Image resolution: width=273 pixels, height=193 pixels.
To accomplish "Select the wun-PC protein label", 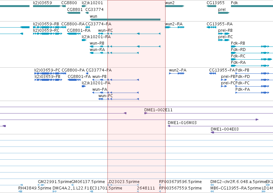I will click(x=106, y=96).
